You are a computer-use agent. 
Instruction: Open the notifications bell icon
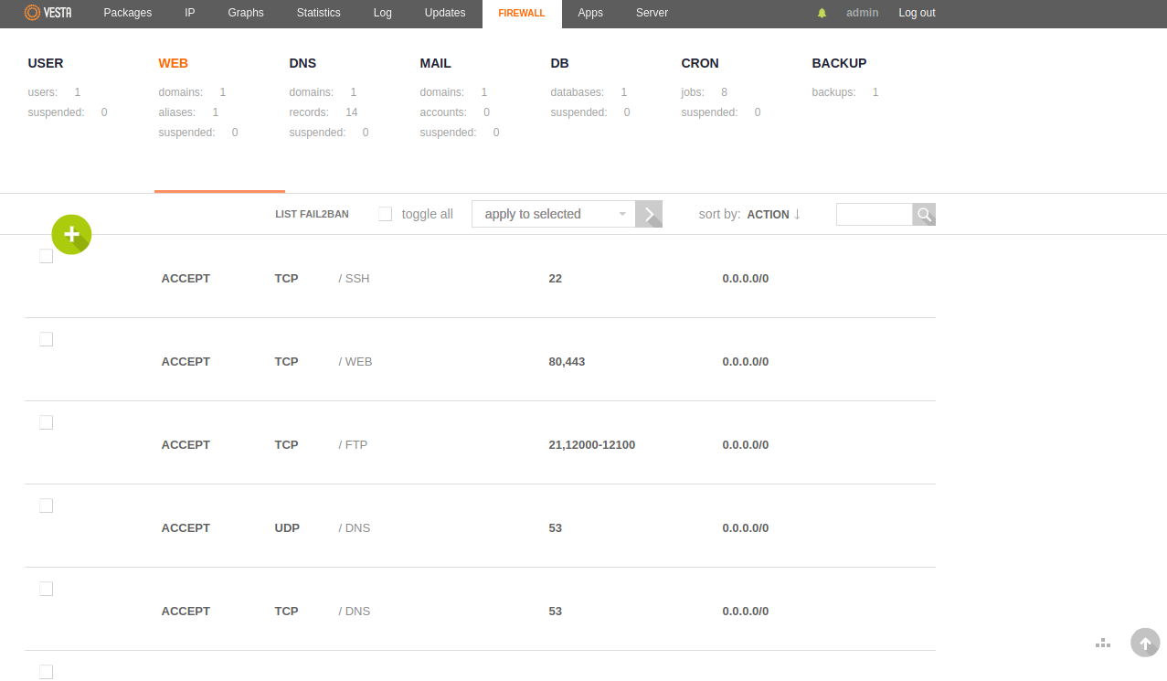tap(822, 13)
